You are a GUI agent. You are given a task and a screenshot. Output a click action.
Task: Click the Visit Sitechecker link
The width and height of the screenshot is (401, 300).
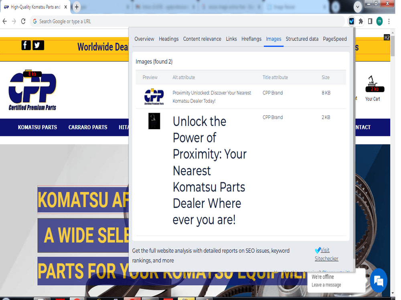click(x=326, y=254)
